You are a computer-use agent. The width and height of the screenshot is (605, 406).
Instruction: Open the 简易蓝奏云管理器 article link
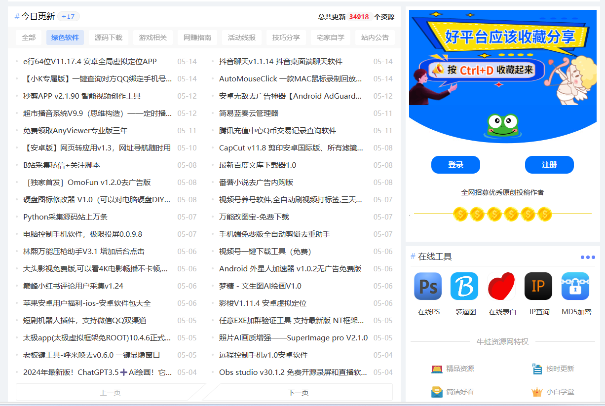click(x=249, y=113)
